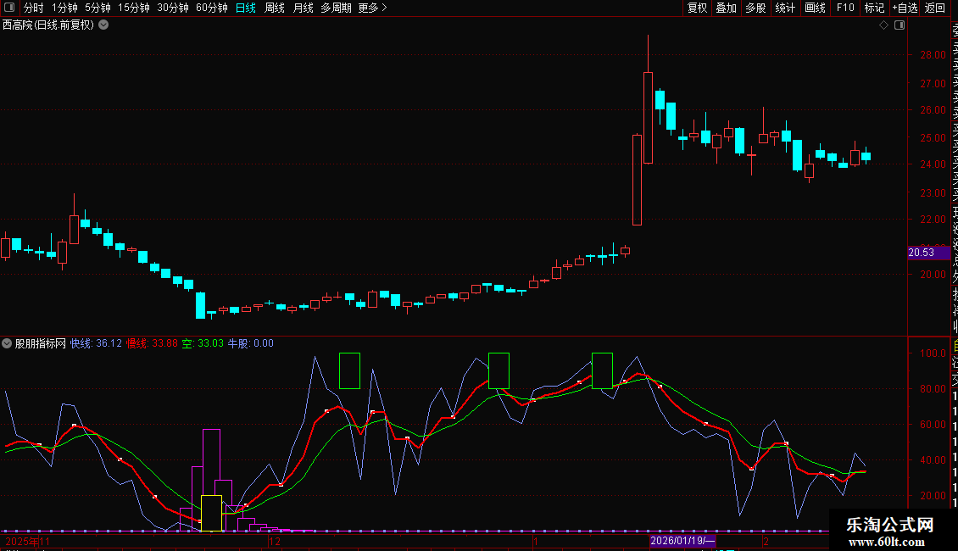Click the 牛股: 0.00 indicator value
Screen dimensions: 958x551
click(x=250, y=343)
